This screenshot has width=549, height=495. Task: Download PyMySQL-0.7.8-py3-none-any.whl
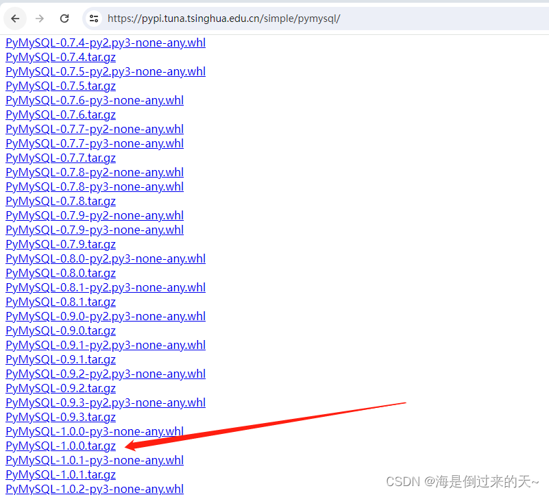[x=95, y=186]
